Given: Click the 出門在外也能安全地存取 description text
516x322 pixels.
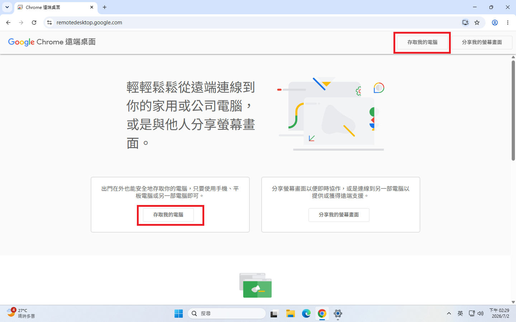Looking at the screenshot, I should (170, 192).
